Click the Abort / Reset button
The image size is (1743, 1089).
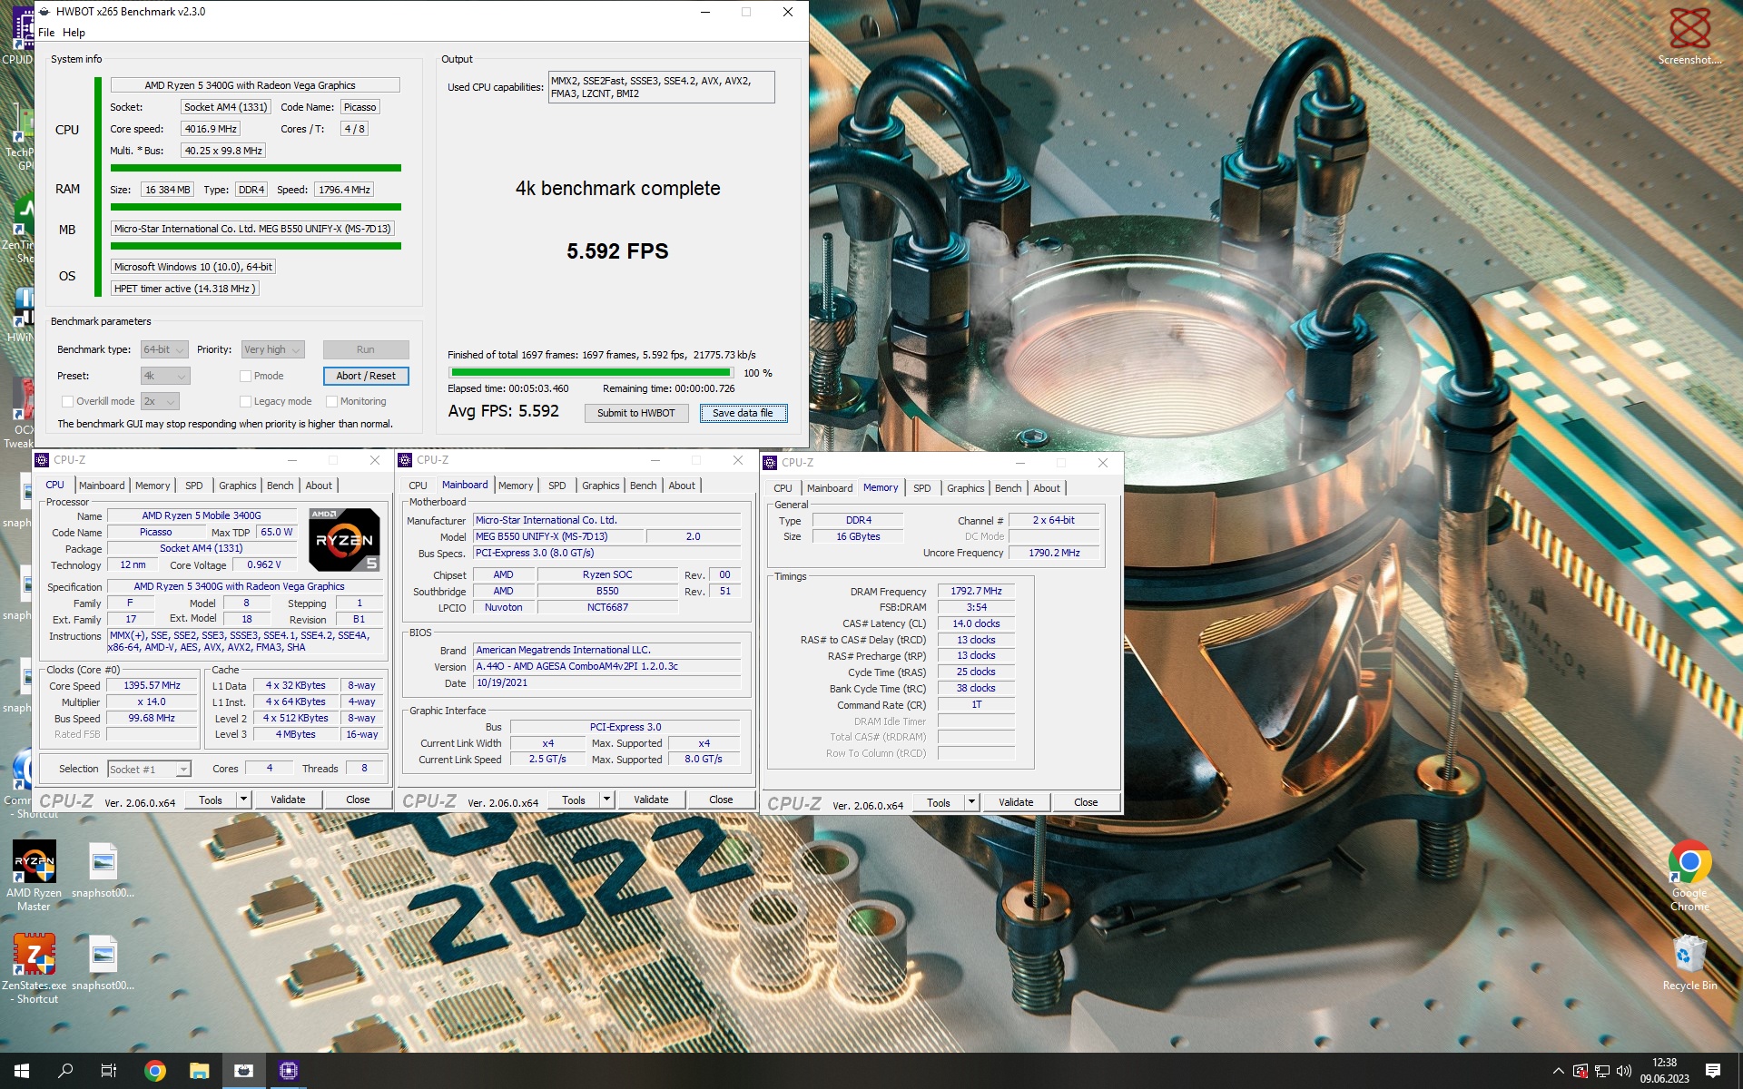[x=366, y=376]
